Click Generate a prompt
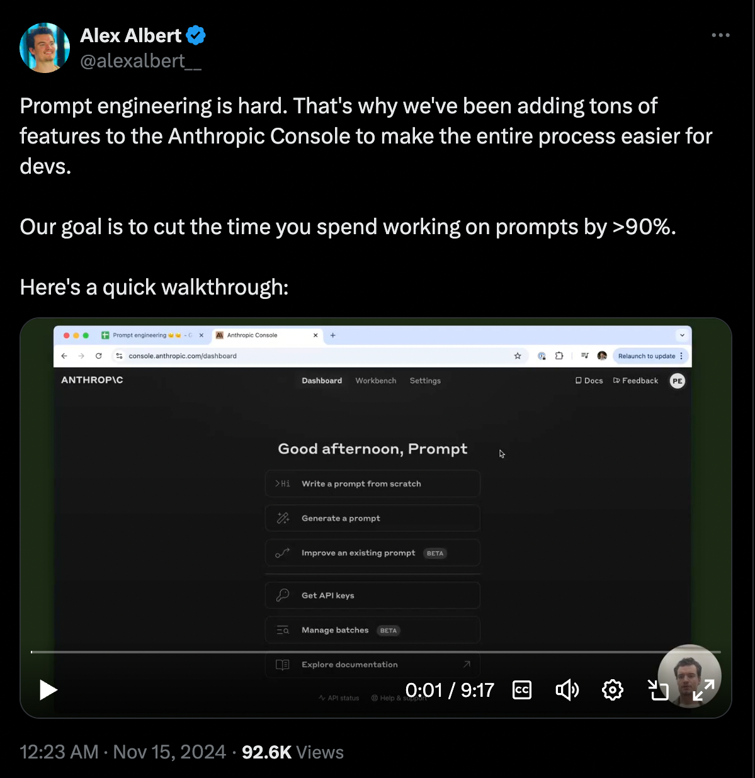Screen dimensions: 755x778 pyautogui.click(x=372, y=517)
